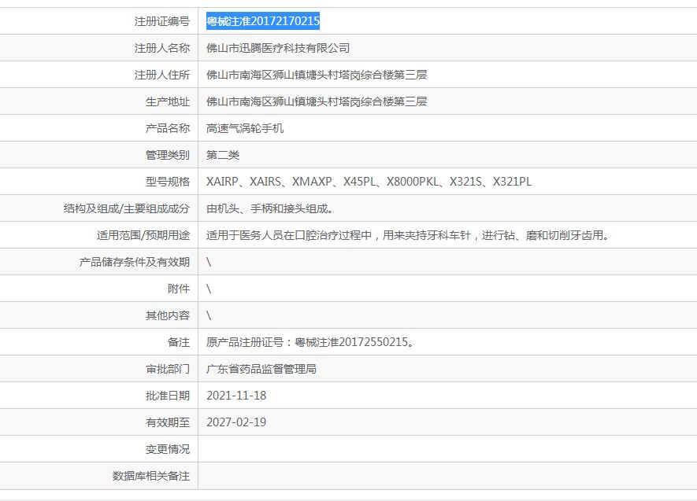Click the label 注册人名称

161,48
